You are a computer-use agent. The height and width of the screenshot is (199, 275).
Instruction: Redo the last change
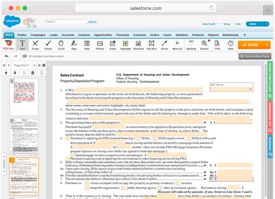point(16,56)
